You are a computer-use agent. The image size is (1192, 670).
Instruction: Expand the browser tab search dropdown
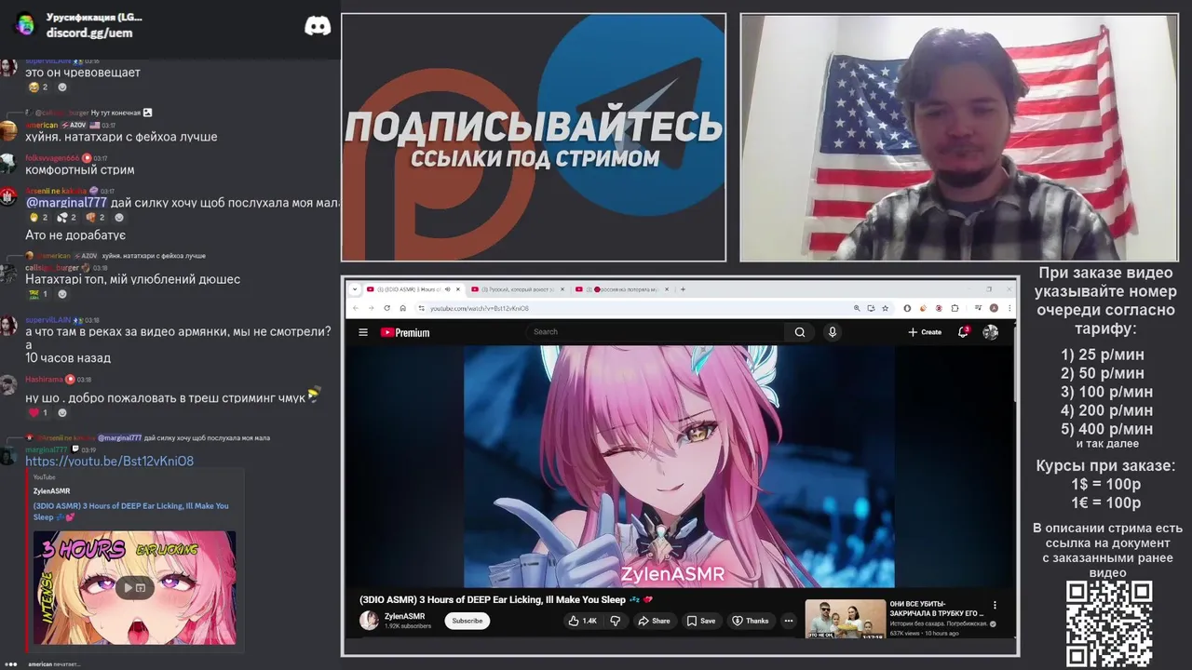[x=355, y=289]
